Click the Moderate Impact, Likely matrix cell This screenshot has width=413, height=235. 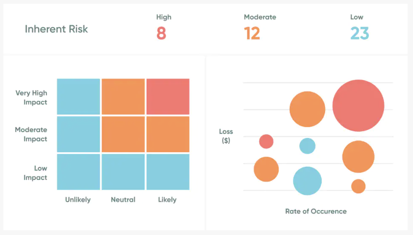click(x=168, y=134)
